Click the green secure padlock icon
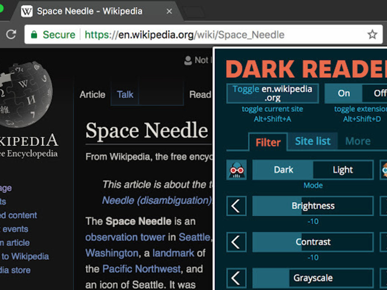This screenshot has height=290, width=387. (34, 34)
